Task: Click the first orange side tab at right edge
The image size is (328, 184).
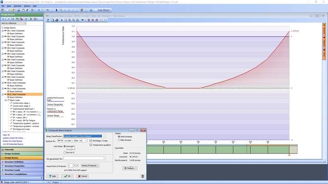Action: pos(324,29)
